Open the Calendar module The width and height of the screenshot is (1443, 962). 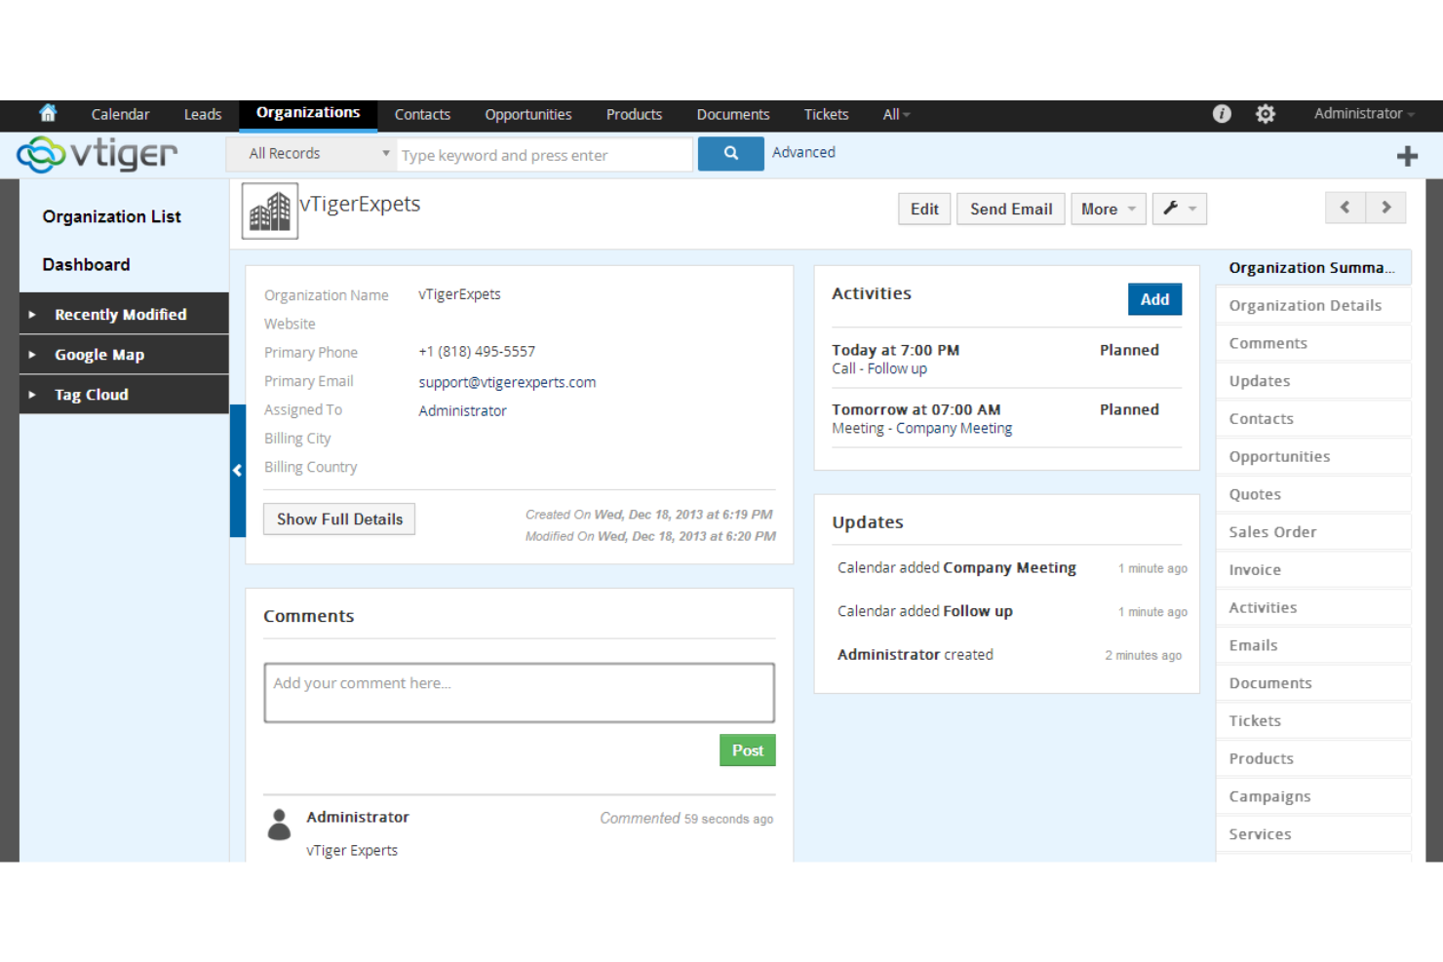(x=120, y=114)
